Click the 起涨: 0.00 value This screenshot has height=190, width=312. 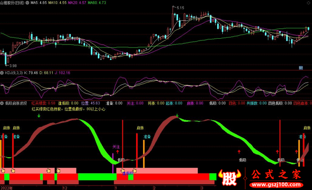pos(174,103)
